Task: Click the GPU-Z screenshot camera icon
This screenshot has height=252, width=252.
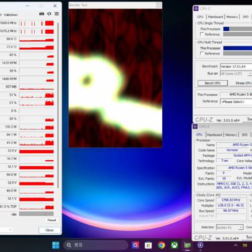Action: point(42,14)
